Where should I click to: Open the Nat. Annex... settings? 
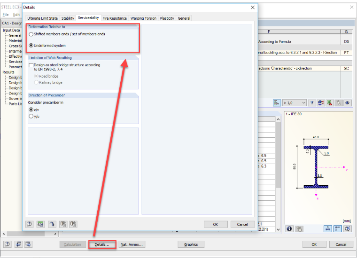[132, 244]
